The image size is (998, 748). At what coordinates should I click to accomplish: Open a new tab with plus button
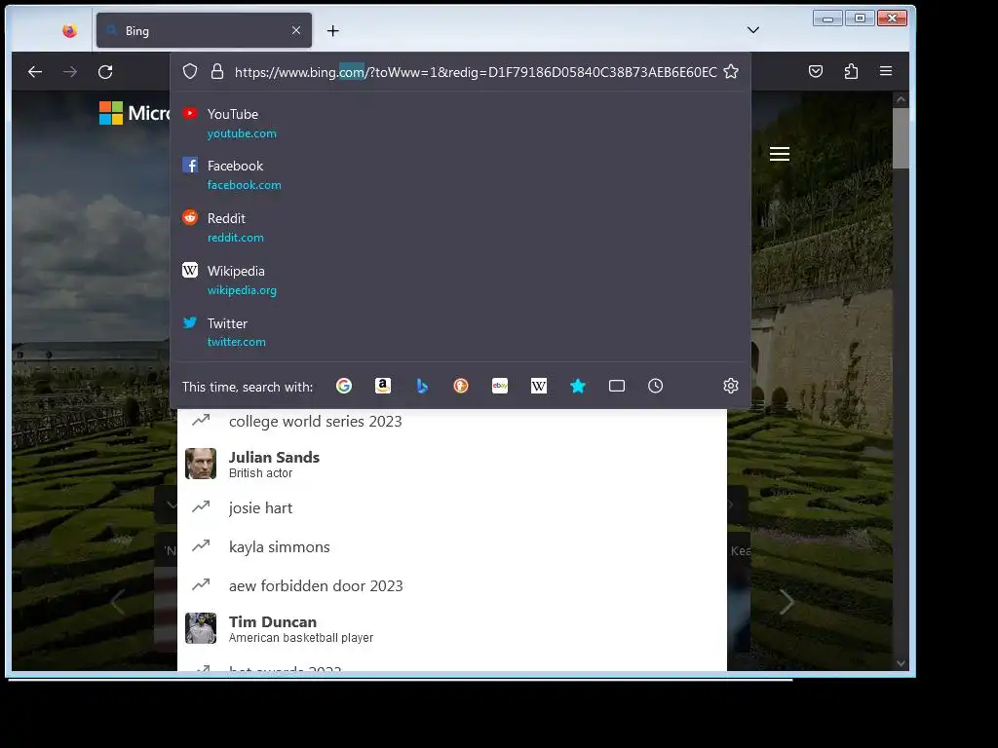[x=333, y=30]
